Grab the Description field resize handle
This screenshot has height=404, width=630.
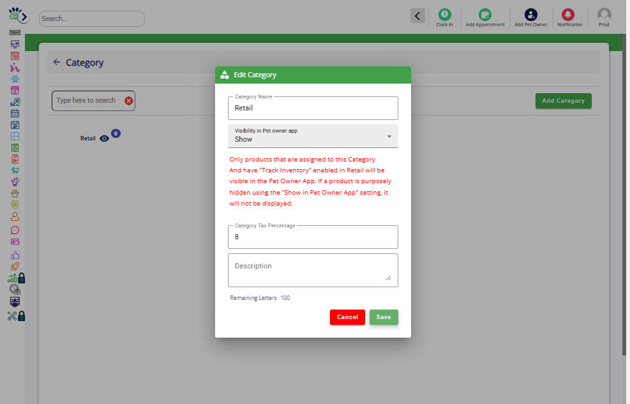coord(389,278)
